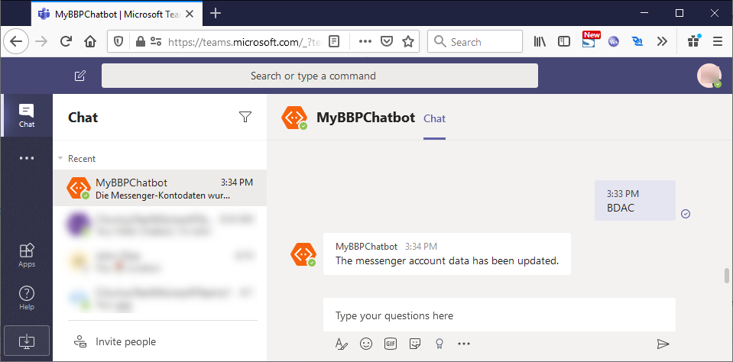Click the Firefox Search box
The height and width of the screenshot is (362, 733).
tap(475, 41)
